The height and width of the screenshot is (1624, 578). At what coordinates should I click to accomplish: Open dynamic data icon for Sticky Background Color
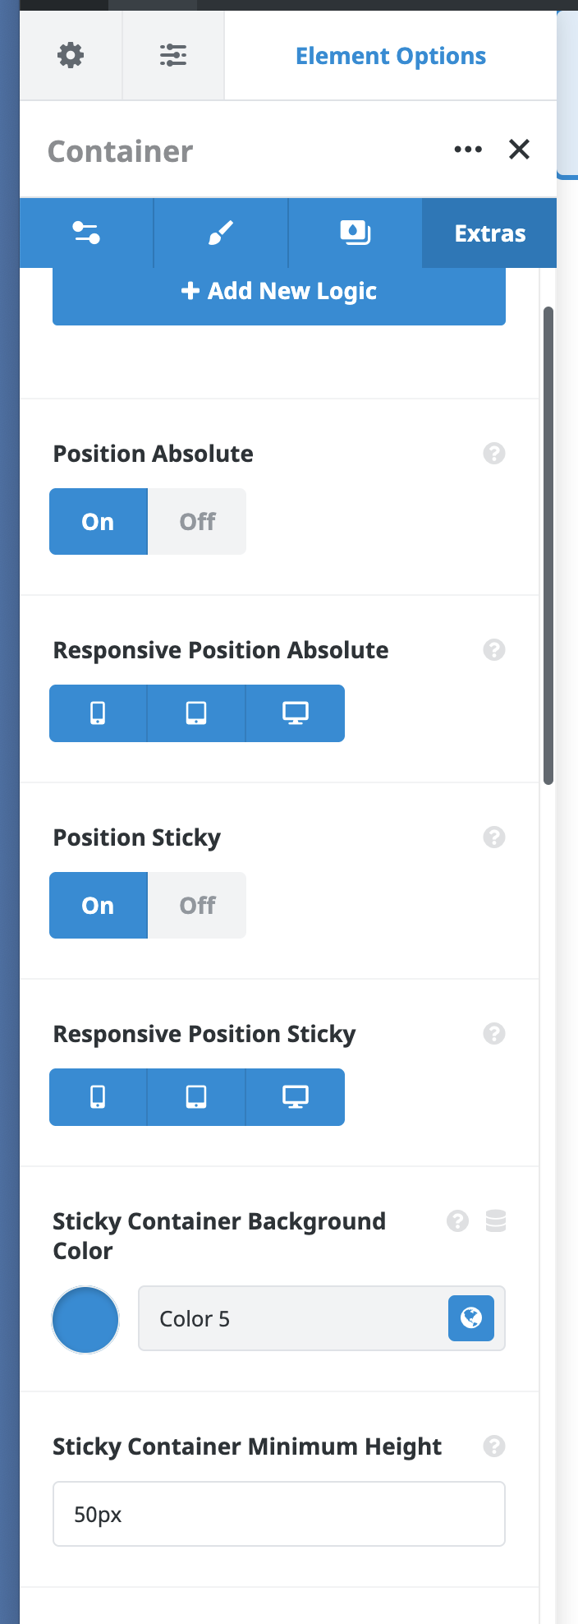496,1221
